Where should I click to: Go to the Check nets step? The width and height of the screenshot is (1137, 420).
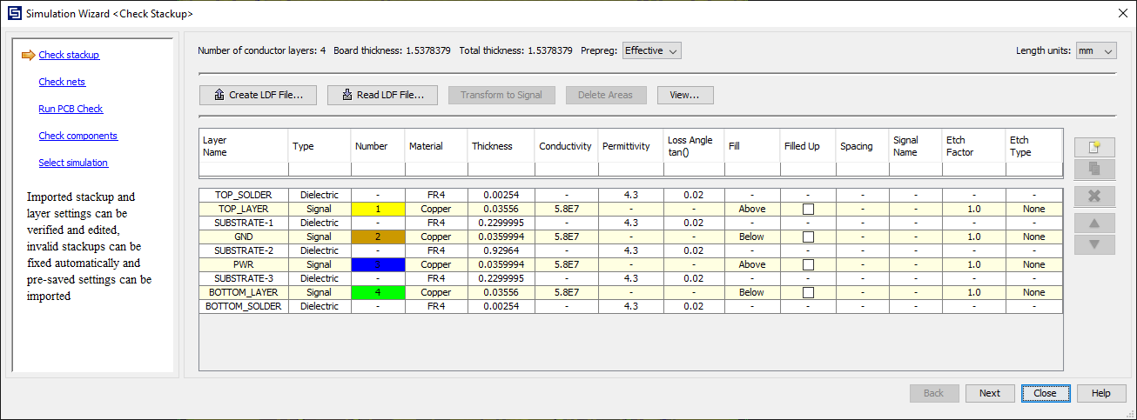coord(62,82)
